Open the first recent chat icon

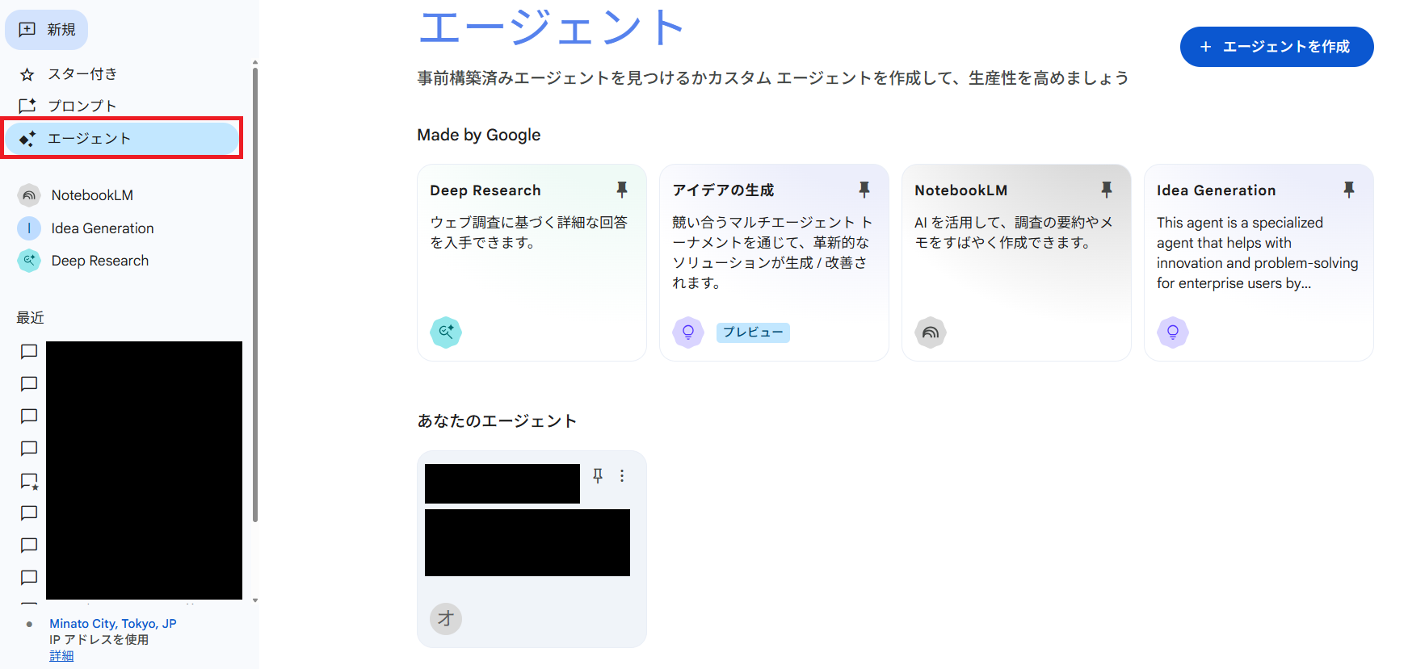pyautogui.click(x=29, y=352)
